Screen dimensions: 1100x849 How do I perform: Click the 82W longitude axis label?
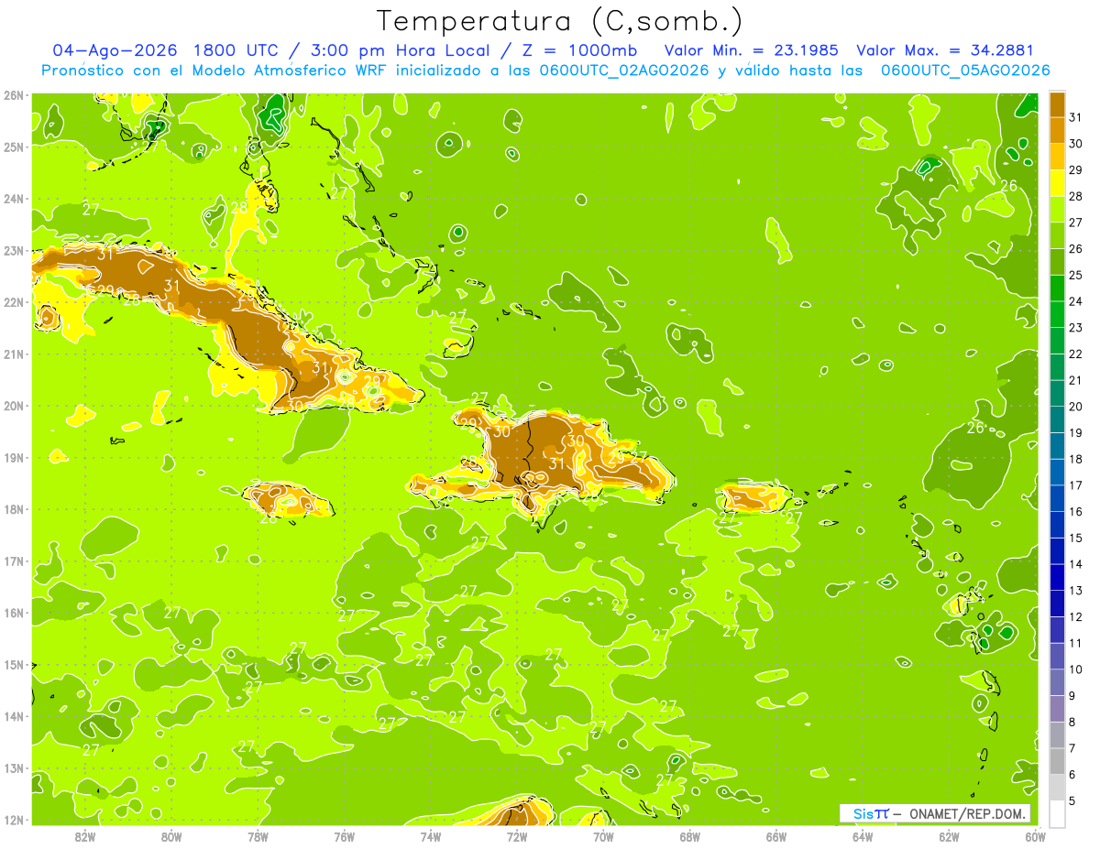click(85, 836)
